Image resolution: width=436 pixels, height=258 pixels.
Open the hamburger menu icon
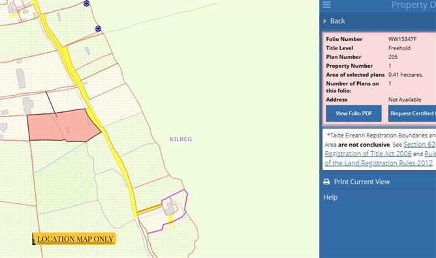tap(326, 5)
